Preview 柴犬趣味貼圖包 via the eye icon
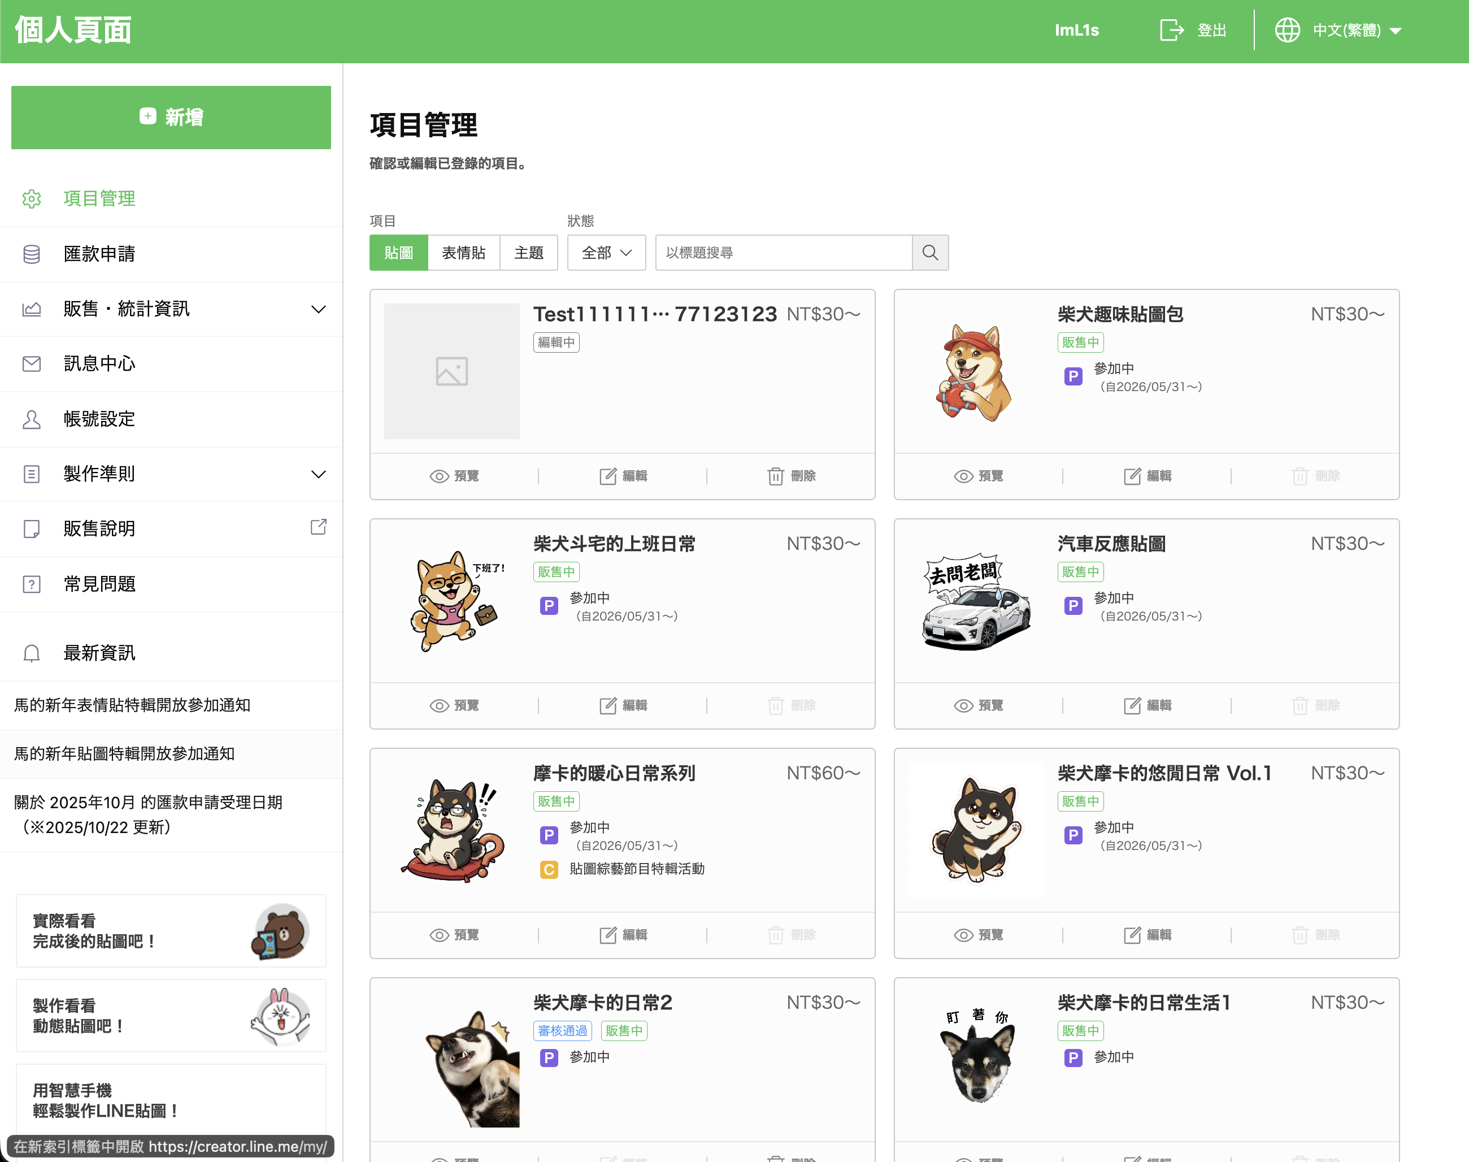 [x=963, y=476]
